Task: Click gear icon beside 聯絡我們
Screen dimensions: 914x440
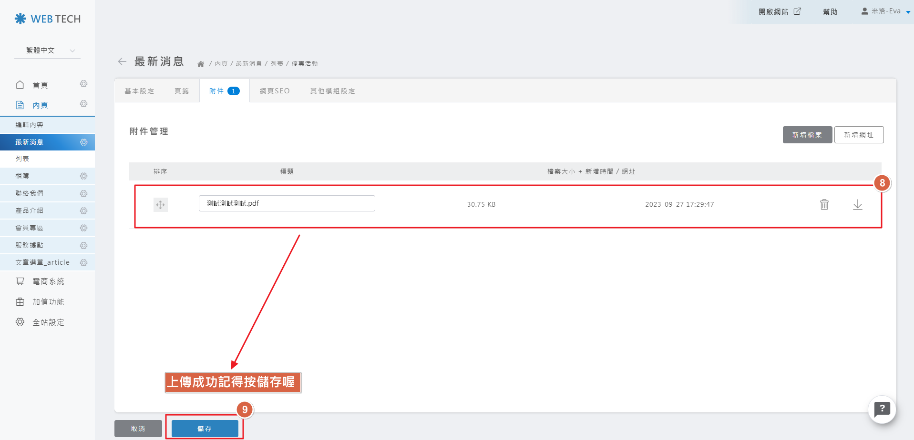Action: point(83,193)
